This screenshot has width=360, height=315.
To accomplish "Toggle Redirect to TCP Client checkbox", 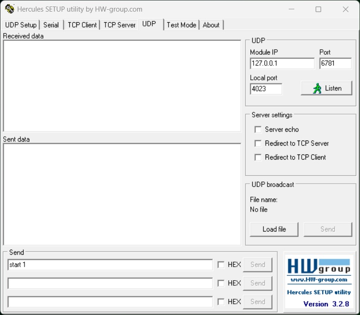I will pyautogui.click(x=258, y=157).
